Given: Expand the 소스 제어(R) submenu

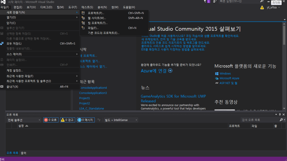Looking at the screenshot, I should click(40, 54).
